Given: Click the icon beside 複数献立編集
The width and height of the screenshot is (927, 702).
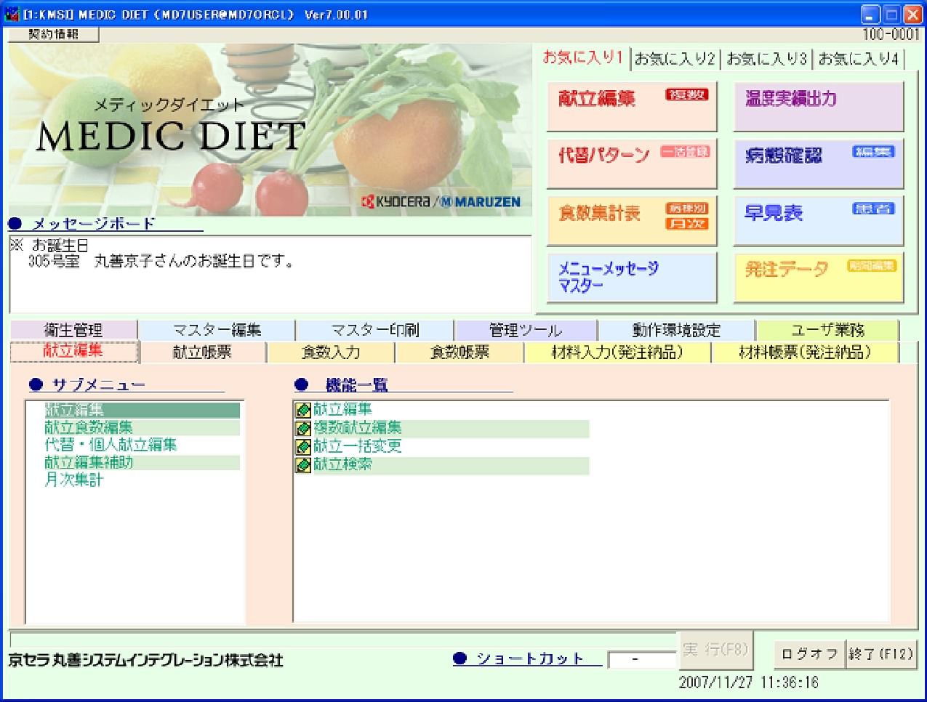Looking at the screenshot, I should (303, 428).
